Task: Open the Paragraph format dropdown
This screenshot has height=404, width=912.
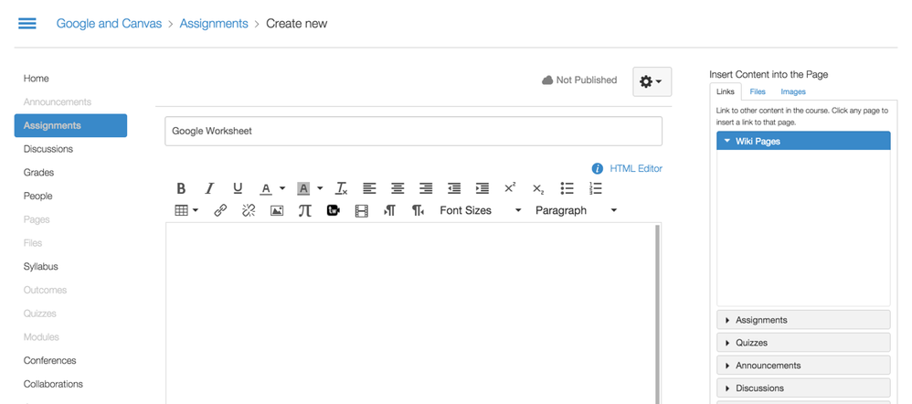Action: (576, 210)
